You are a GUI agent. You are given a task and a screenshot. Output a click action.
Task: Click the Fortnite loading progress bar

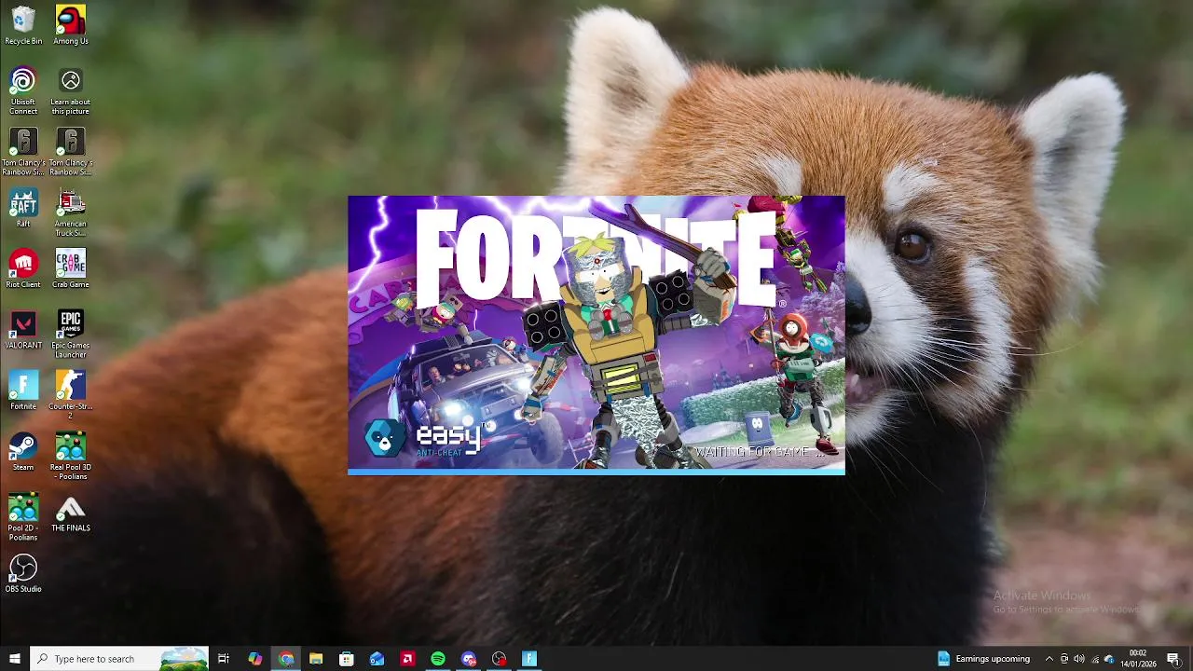596,472
